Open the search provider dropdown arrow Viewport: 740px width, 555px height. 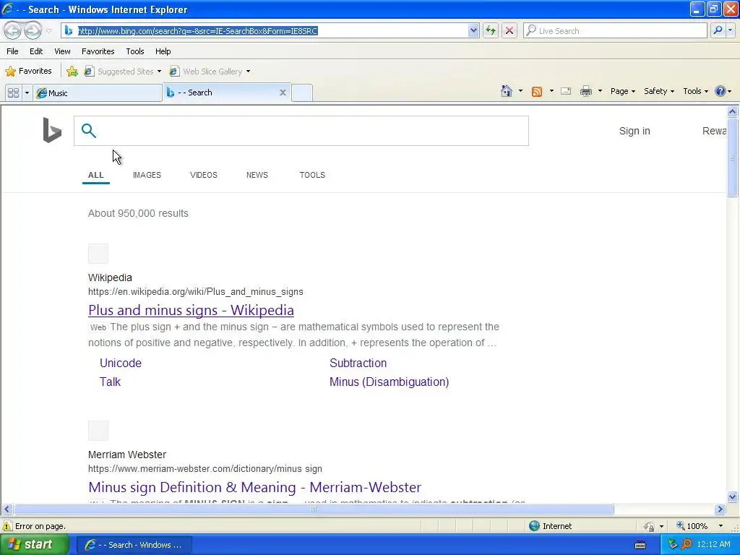731,30
